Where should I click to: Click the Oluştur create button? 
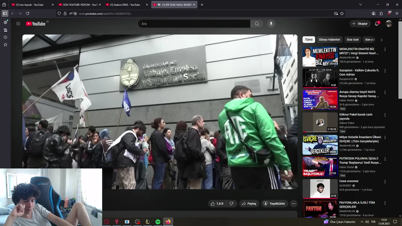tap(360, 24)
